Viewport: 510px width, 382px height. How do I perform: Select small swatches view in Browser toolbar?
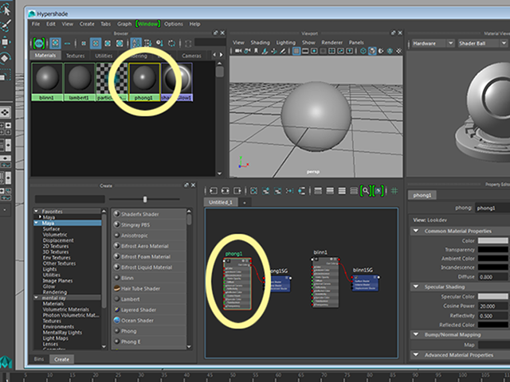[84, 43]
